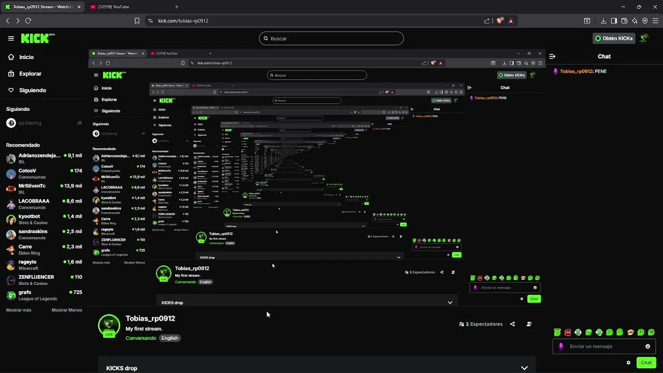Open CotooV recommended channel

44,174
